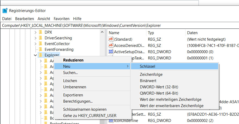Click the registry path address bar
Viewport: 239px width, 124px height.
(x=120, y=26)
